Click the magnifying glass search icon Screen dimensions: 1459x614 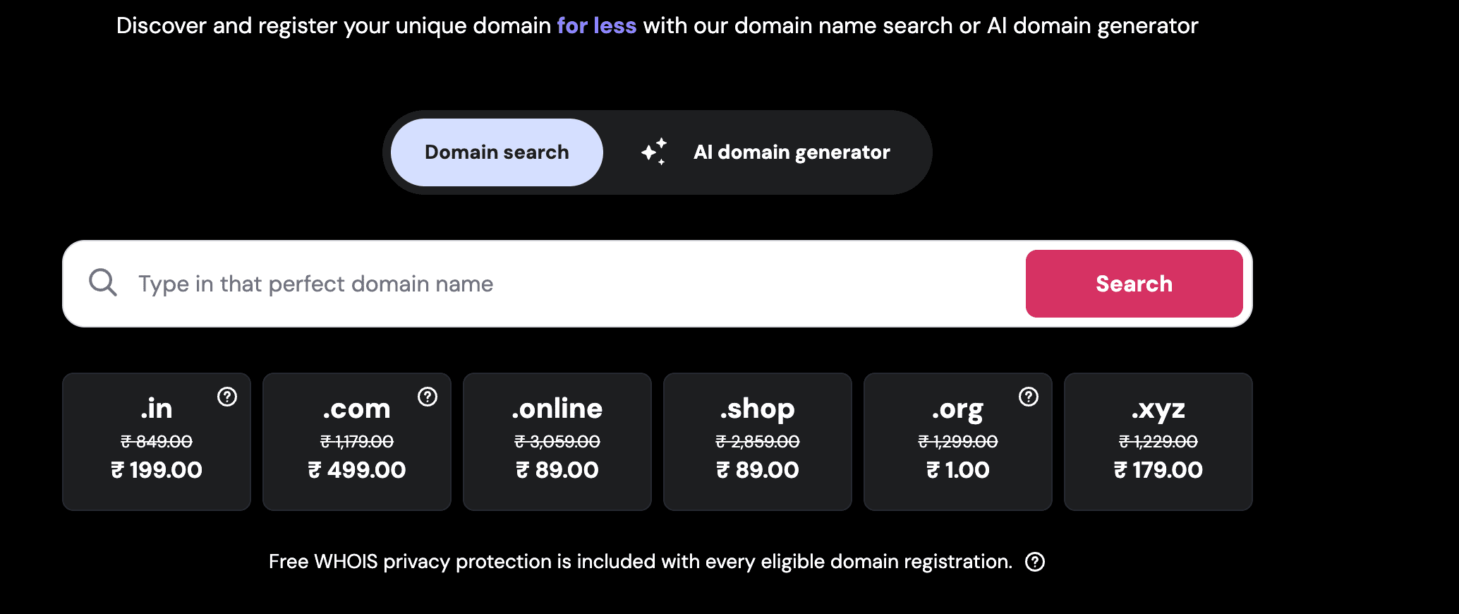point(103,282)
